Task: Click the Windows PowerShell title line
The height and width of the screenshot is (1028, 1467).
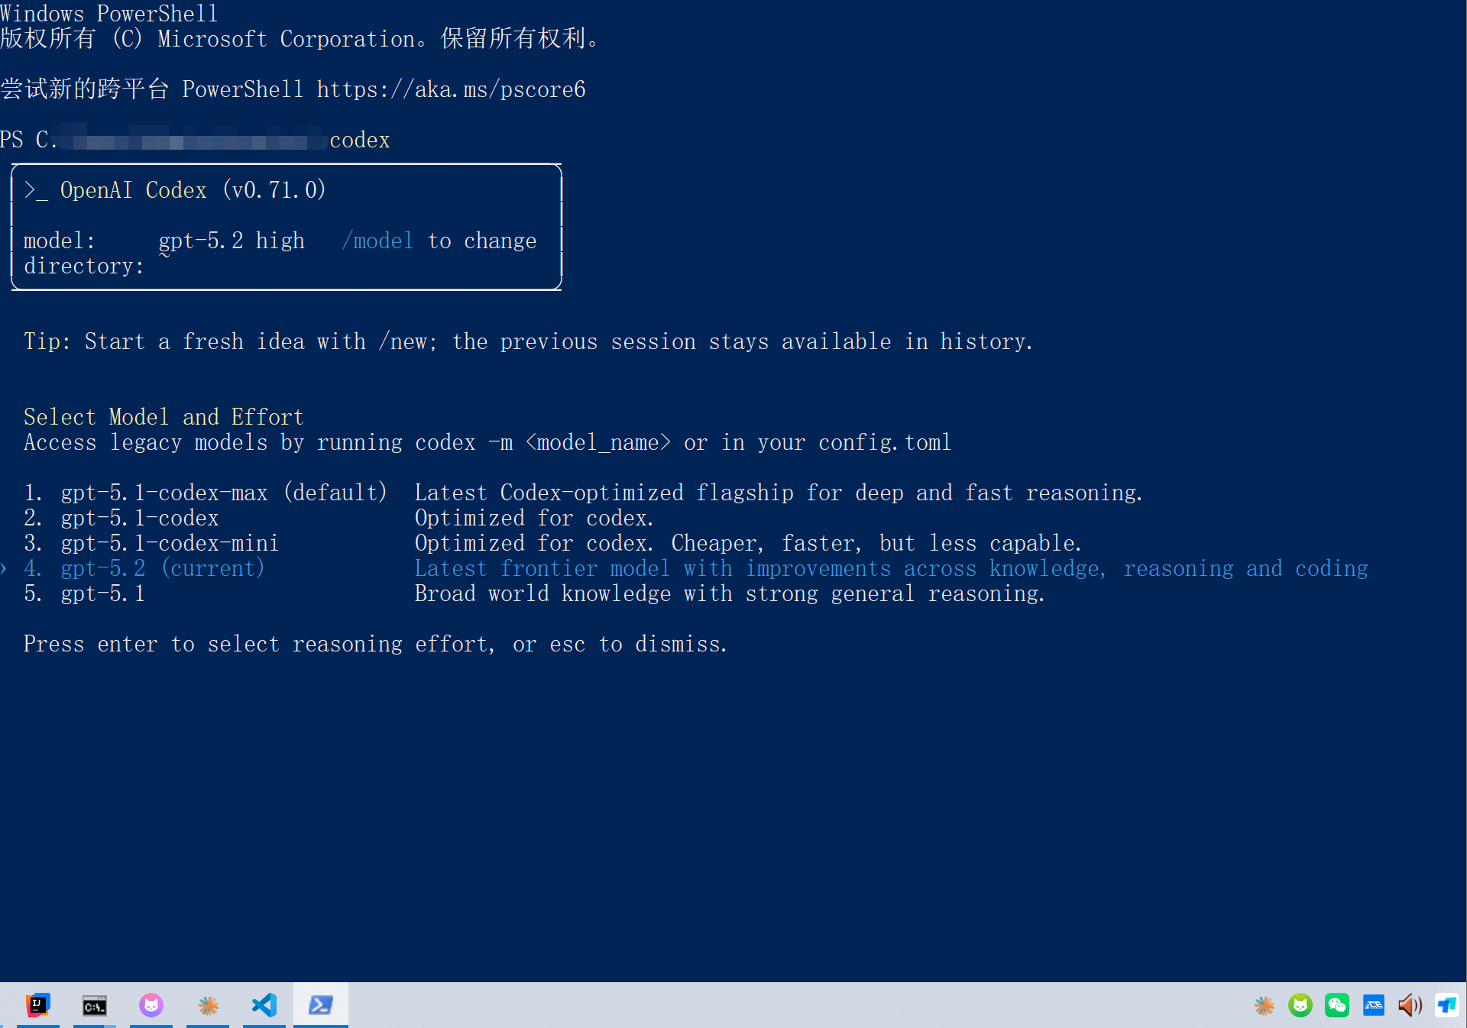Action: [109, 13]
